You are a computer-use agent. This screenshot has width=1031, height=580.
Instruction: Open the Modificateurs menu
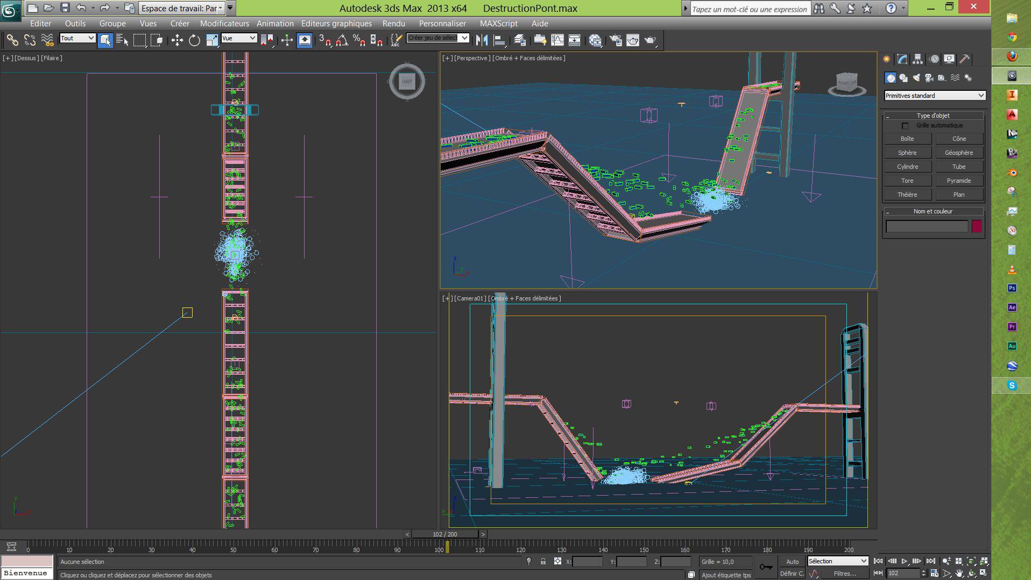point(224,24)
